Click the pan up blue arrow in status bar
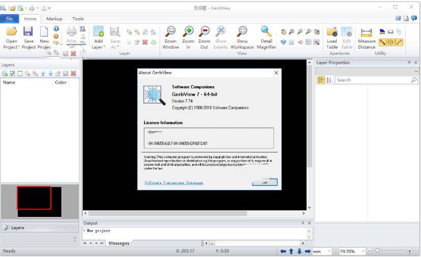 pyautogui.click(x=291, y=251)
